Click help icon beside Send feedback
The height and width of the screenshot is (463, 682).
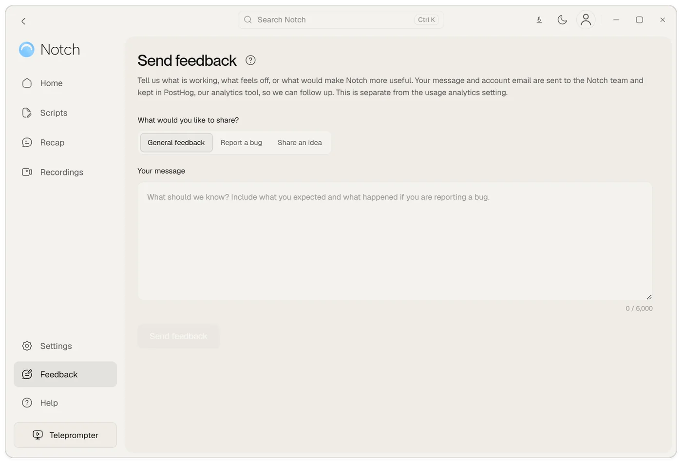[250, 60]
